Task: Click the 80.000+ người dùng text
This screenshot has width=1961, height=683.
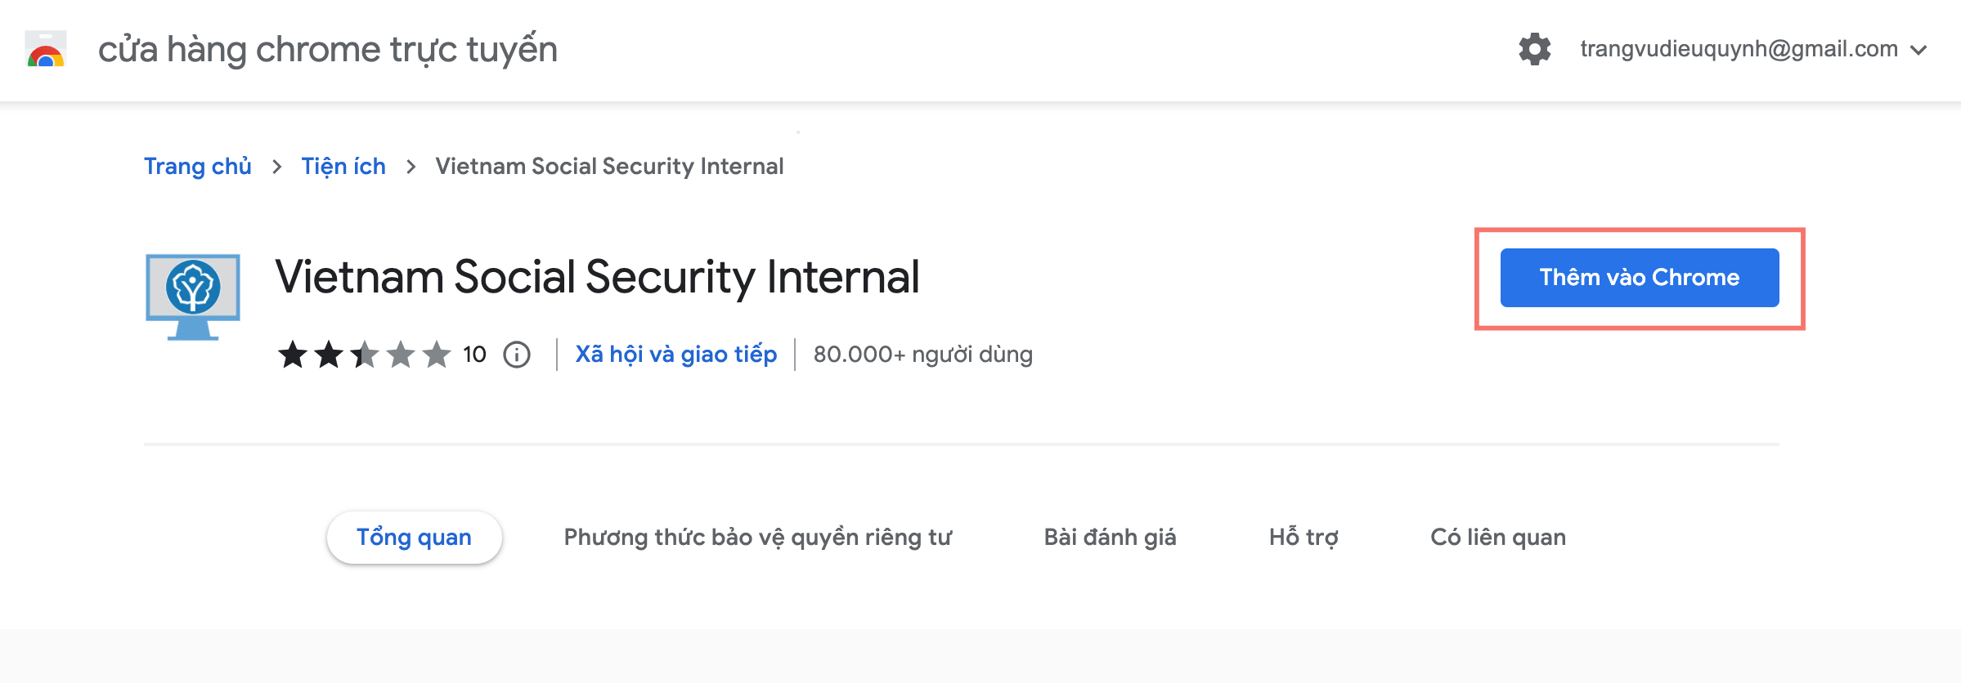Action: tap(923, 354)
